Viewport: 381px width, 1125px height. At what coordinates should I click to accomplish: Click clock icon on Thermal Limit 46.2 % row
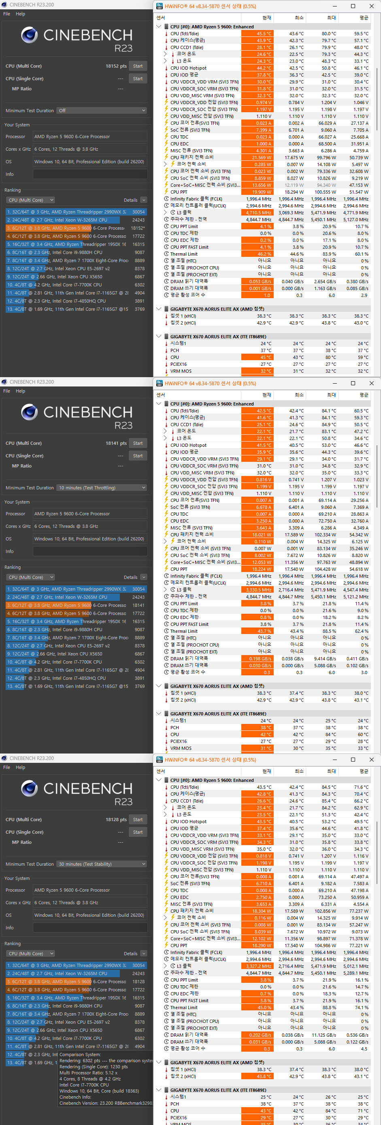[x=166, y=254]
